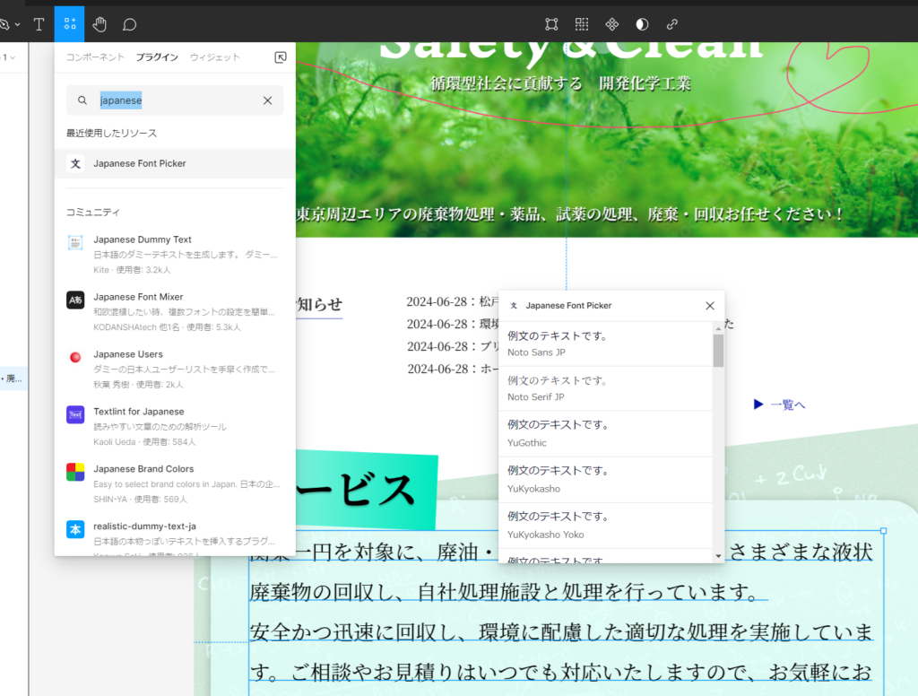Image resolution: width=918 pixels, height=696 pixels.
Task: Click the news line starting 2024-06-28：ホ
Action: [x=453, y=369]
